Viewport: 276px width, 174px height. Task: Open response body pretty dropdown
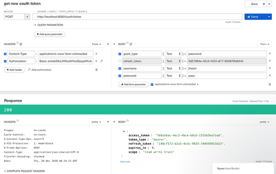tap(264, 122)
